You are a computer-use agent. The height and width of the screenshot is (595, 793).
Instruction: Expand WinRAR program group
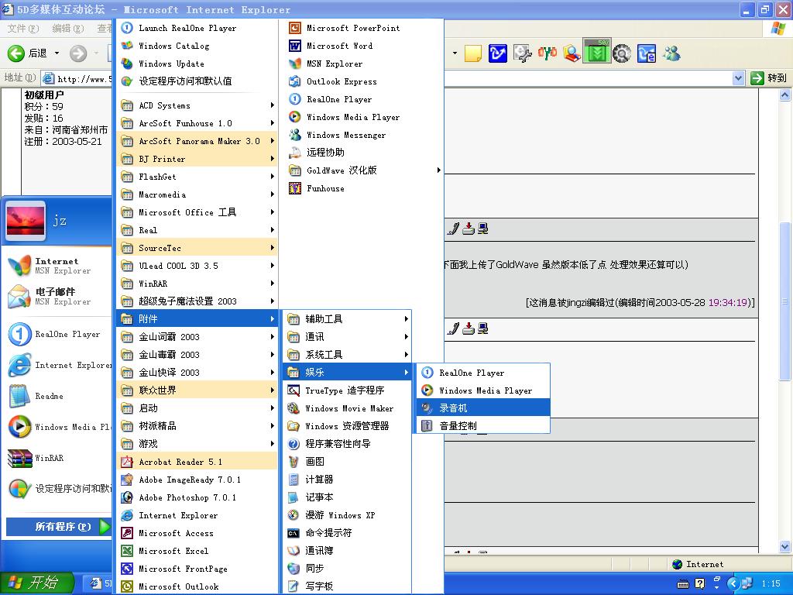197,284
